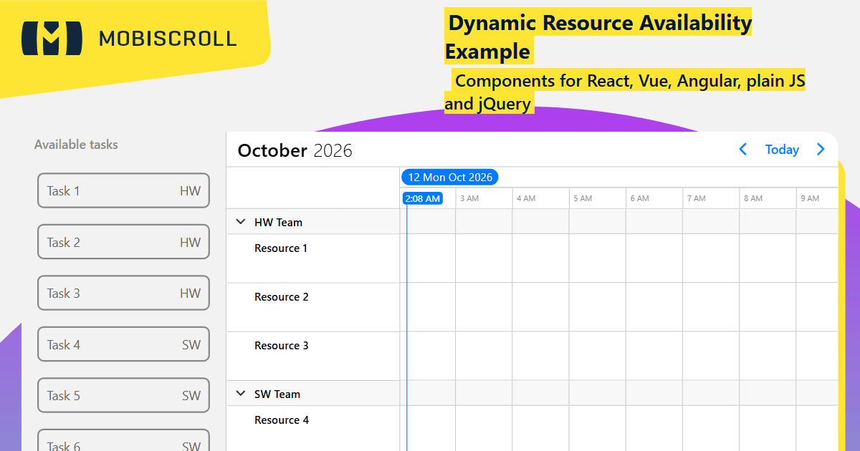Open the October 2026 date picker

click(295, 150)
